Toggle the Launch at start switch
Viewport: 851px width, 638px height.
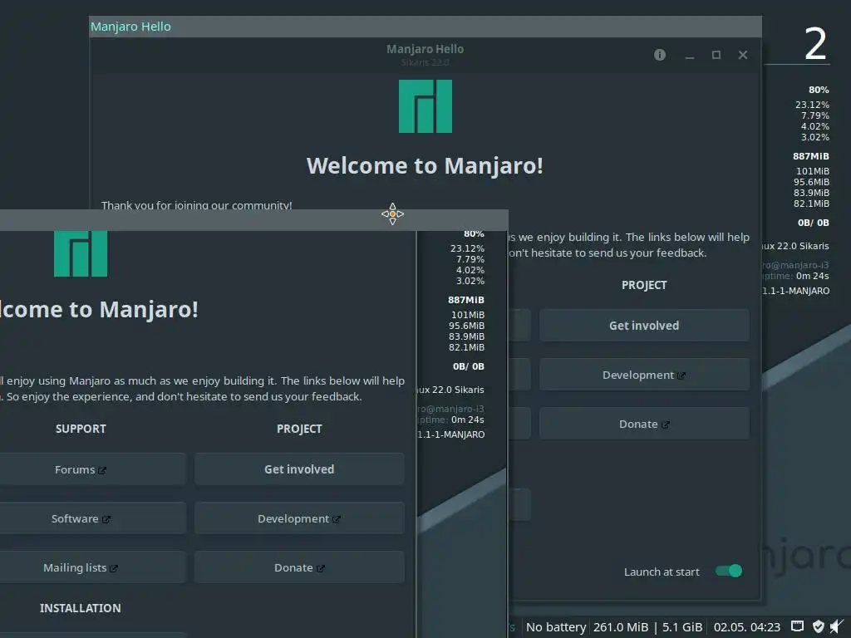tap(728, 571)
